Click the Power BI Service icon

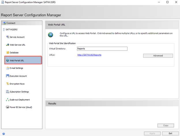[7, 107]
